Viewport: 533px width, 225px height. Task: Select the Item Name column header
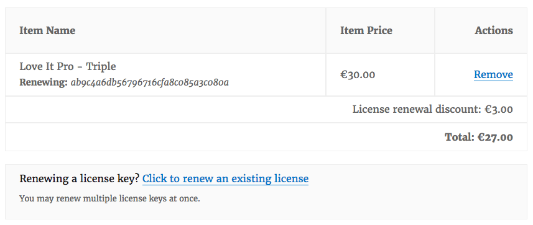(x=47, y=30)
